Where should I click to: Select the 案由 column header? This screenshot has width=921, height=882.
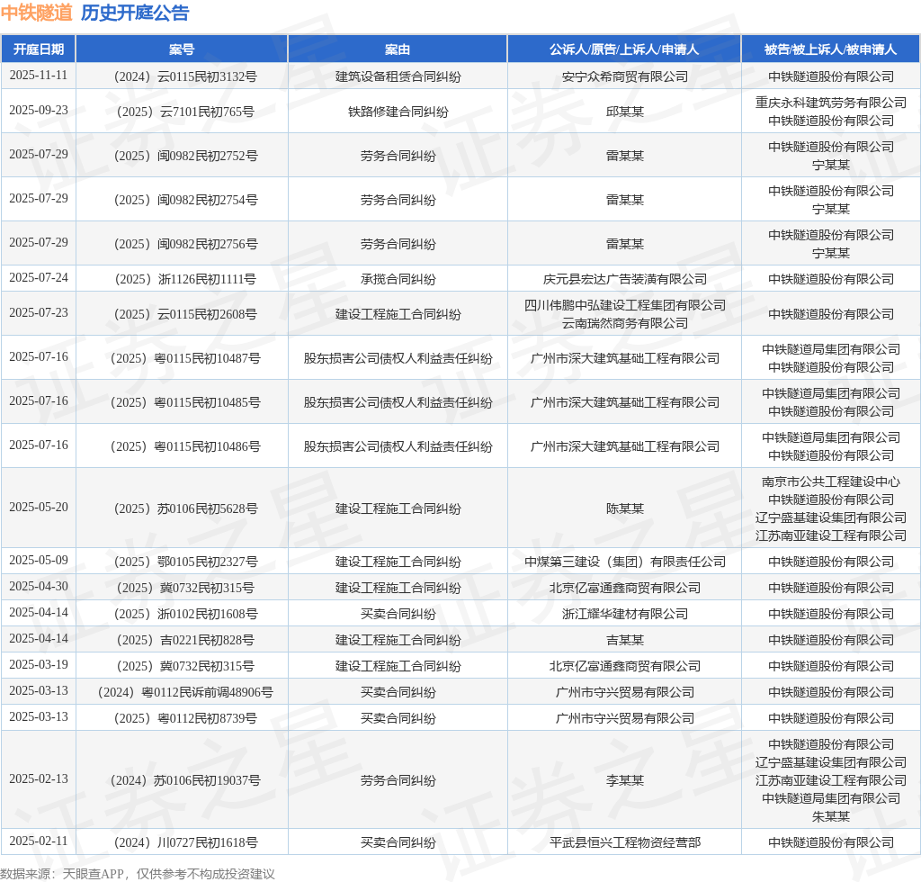point(398,49)
